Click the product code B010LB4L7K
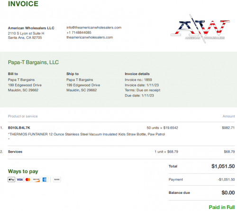The width and height of the screenshot is (237, 211). click(19, 128)
